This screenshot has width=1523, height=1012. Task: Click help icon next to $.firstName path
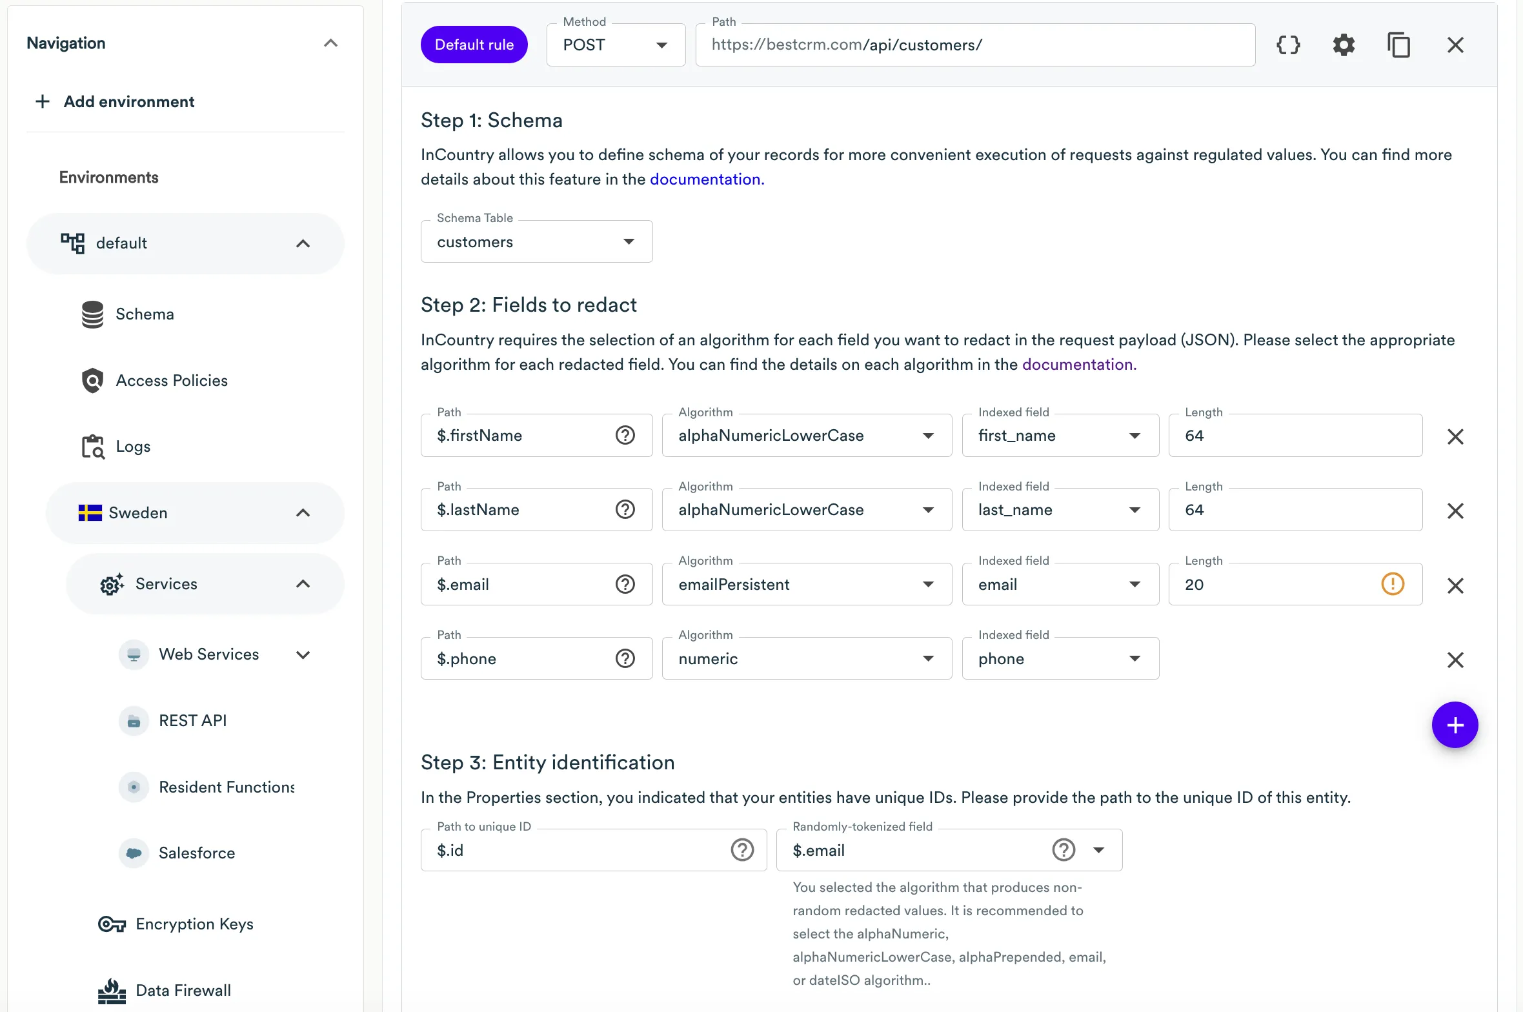625,436
